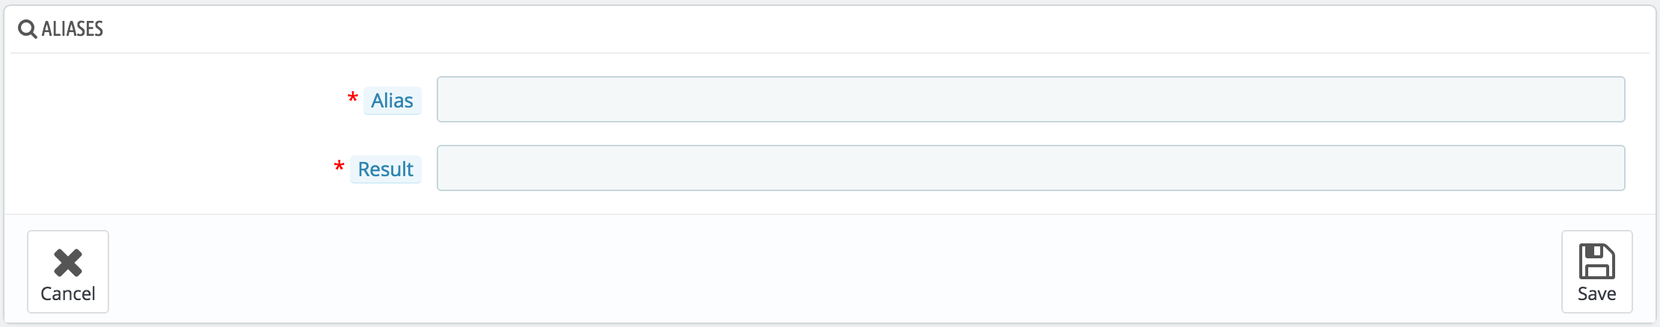
Task: Save the new alias
Action: click(x=1596, y=272)
